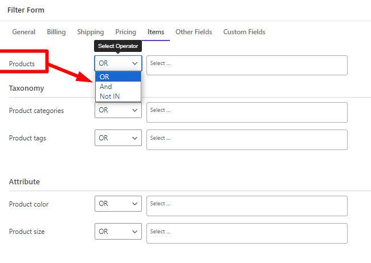Choose the And operator option

coord(118,87)
